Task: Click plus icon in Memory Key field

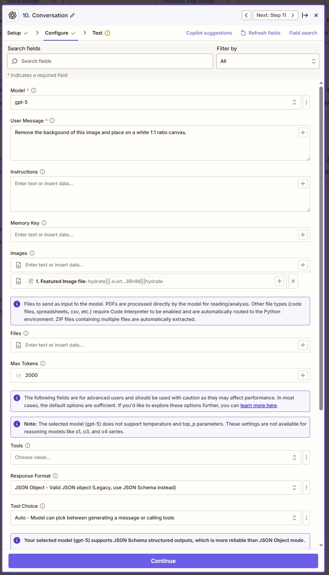Action: click(x=303, y=235)
